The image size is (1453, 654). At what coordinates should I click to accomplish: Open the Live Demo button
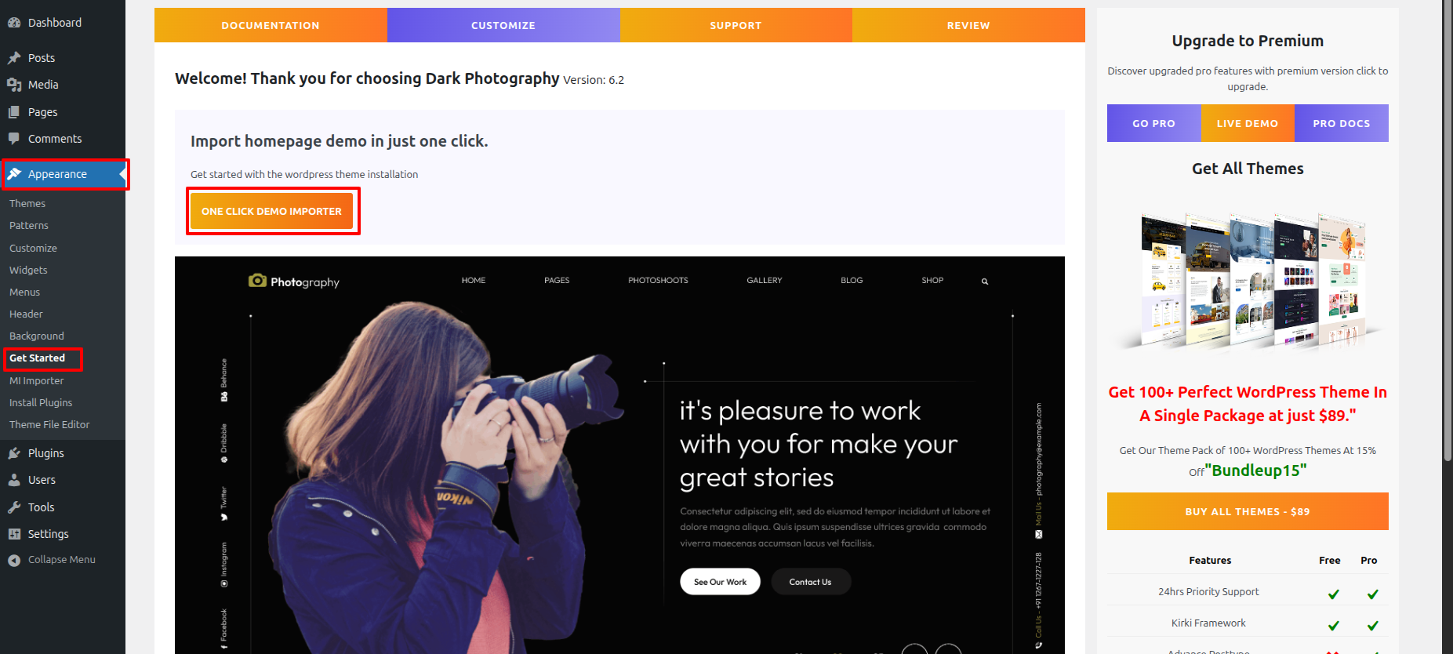1248,123
